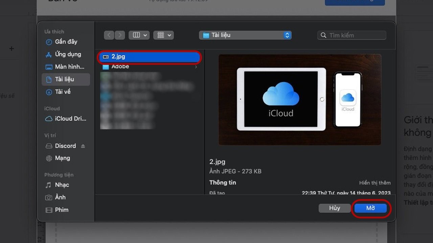Click the globe icon beside Mạng

[x=49, y=158]
